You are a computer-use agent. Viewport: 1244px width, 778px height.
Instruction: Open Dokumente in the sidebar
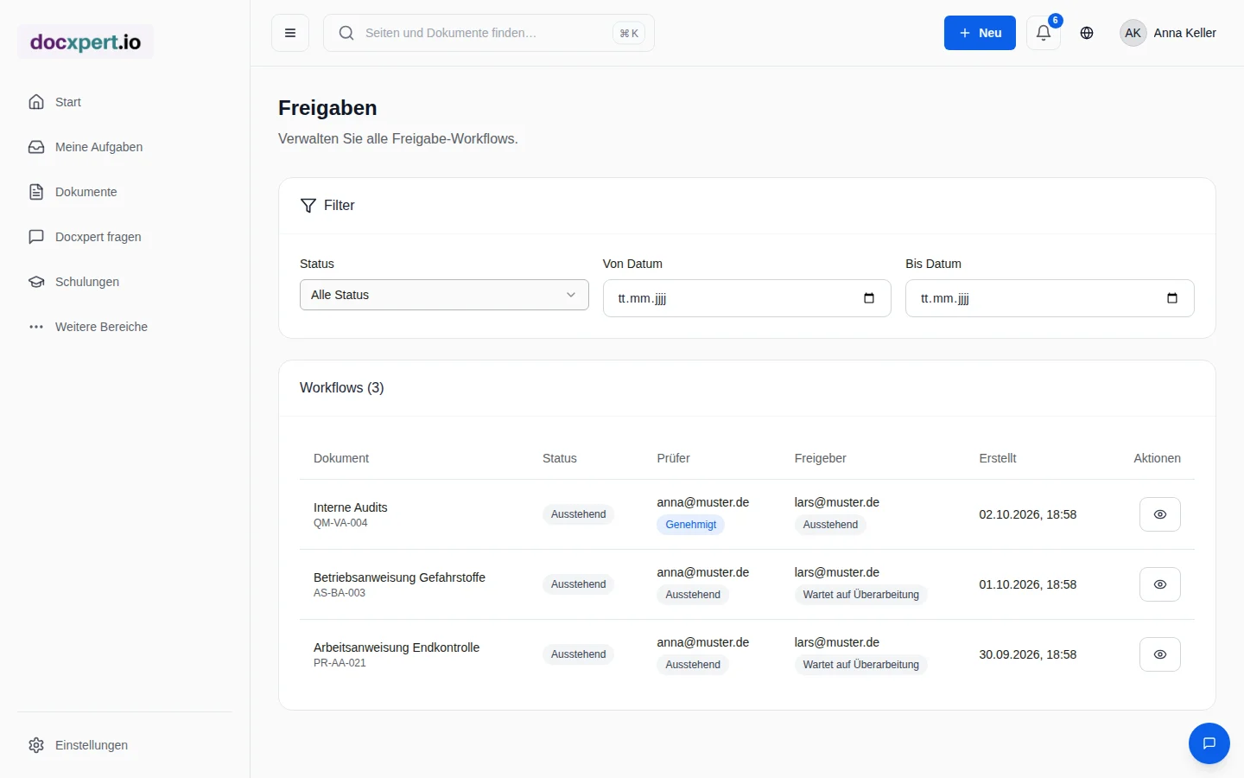pos(125,192)
